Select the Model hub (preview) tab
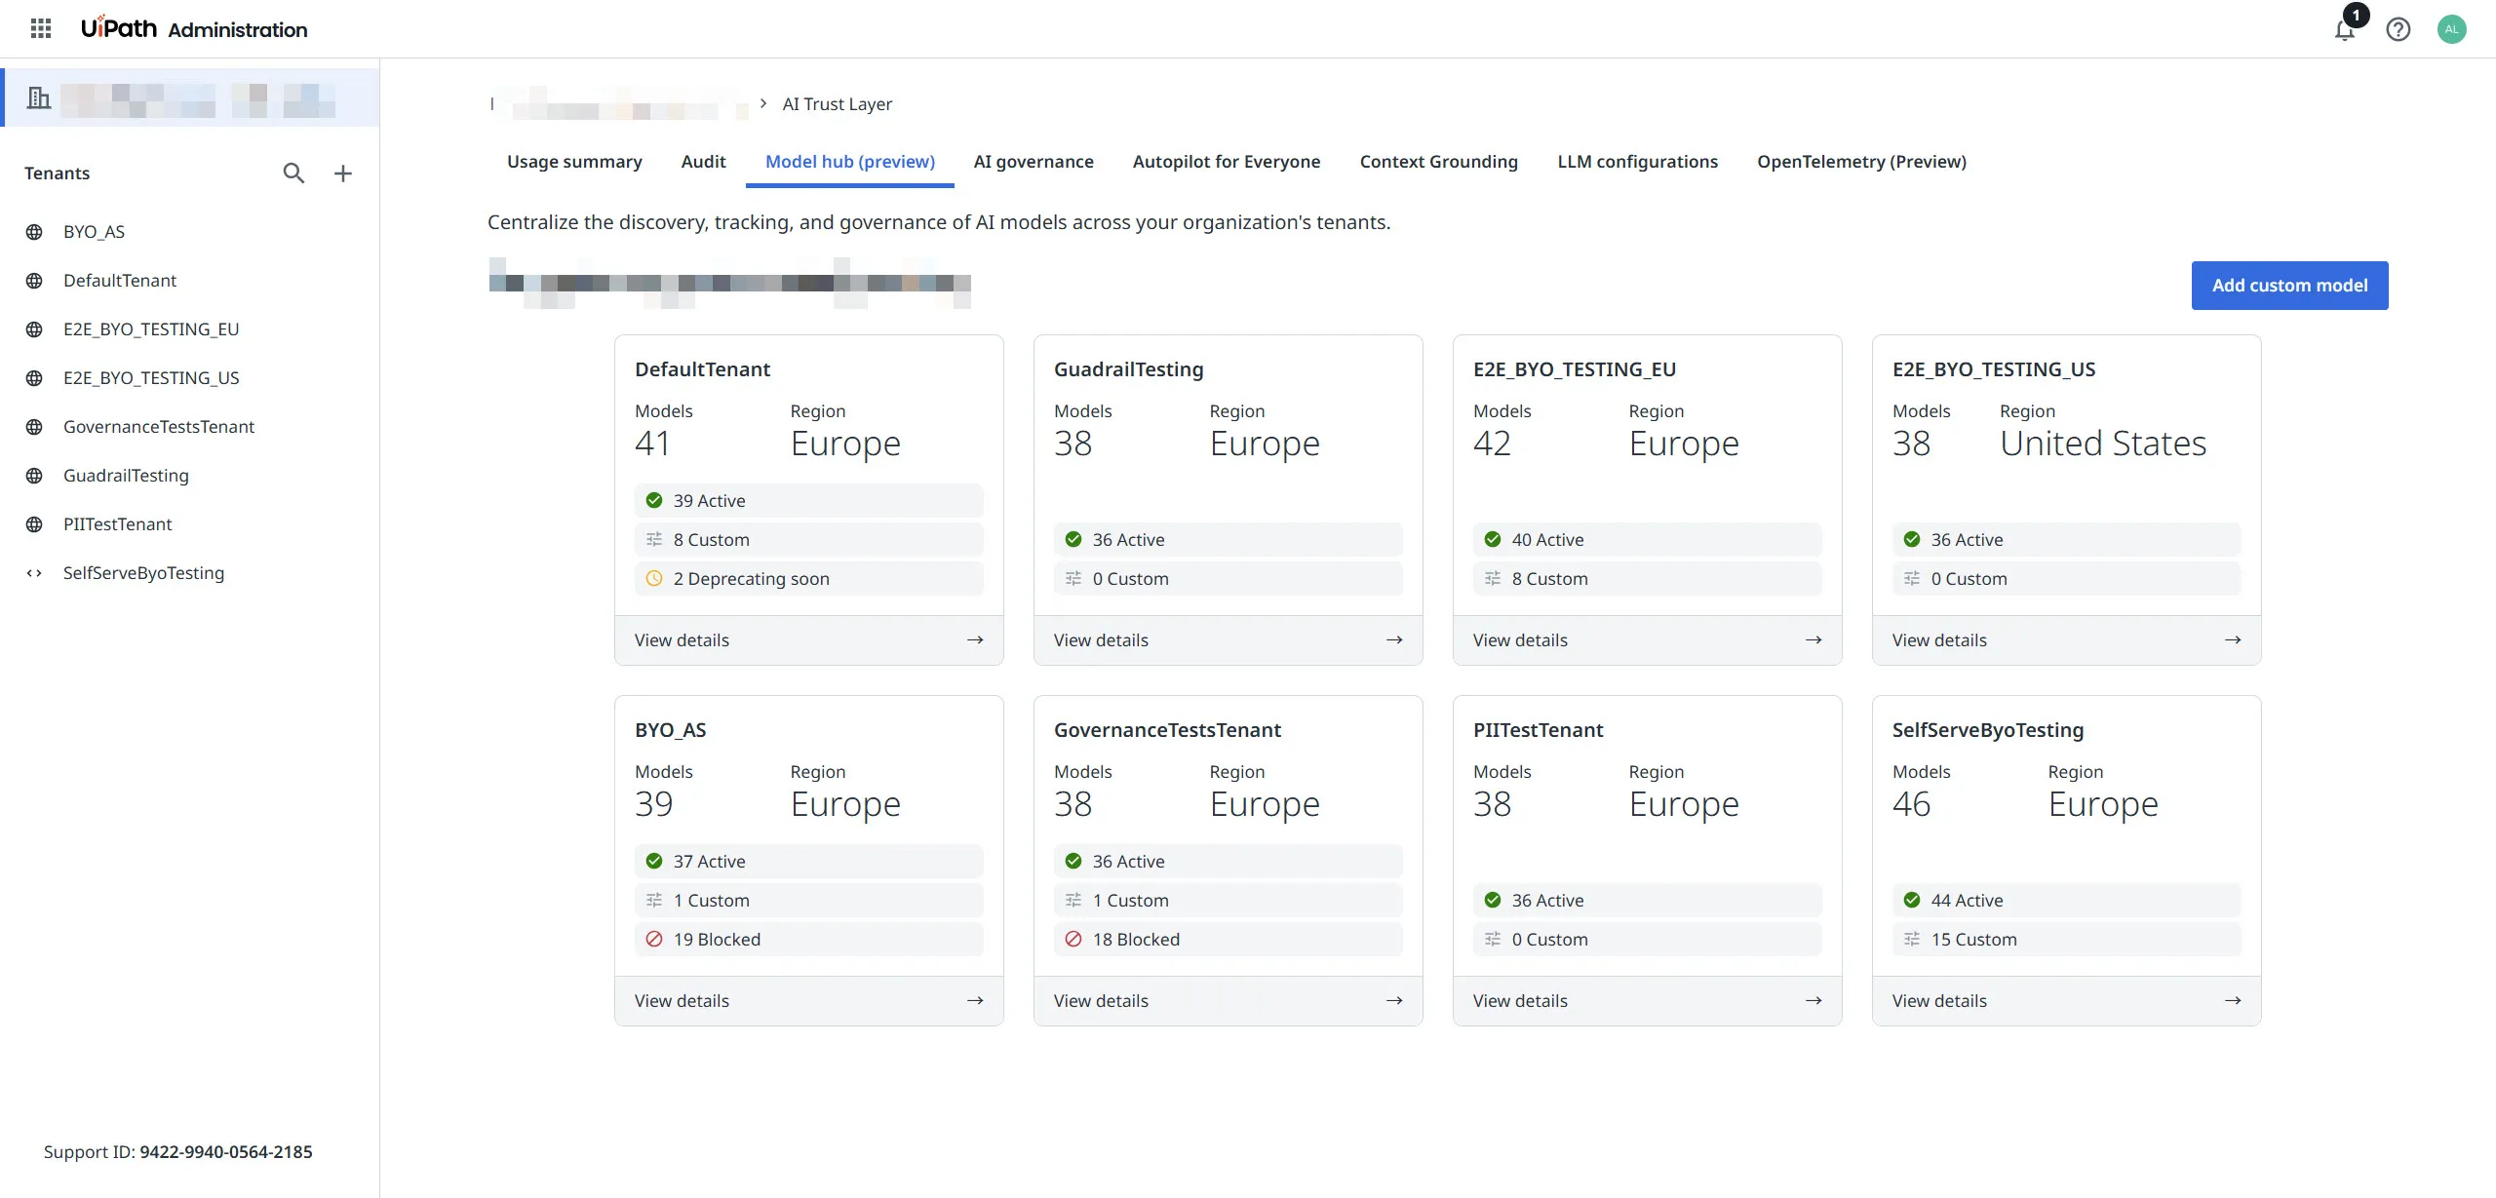The image size is (2496, 1198). click(x=850, y=162)
